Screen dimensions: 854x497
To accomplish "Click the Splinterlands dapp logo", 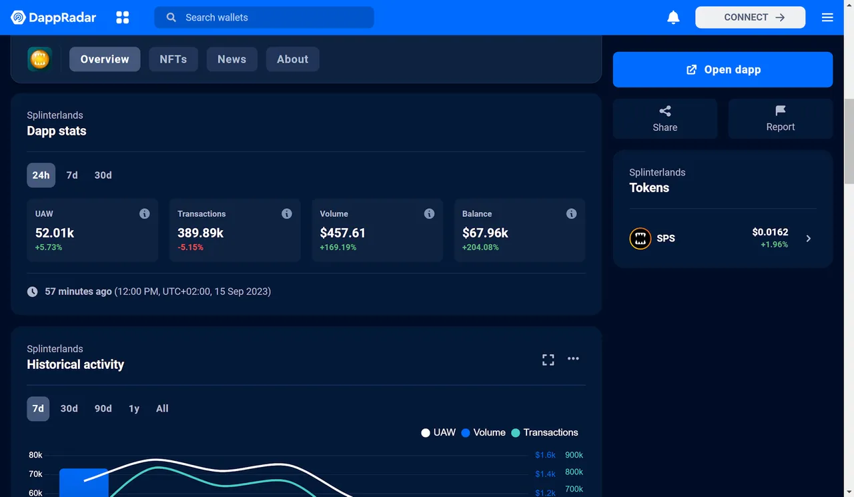I will point(40,59).
